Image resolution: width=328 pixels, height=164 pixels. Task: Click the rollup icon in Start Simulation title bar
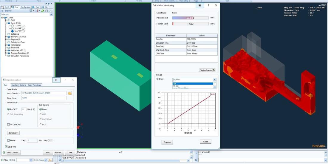tap(56, 80)
